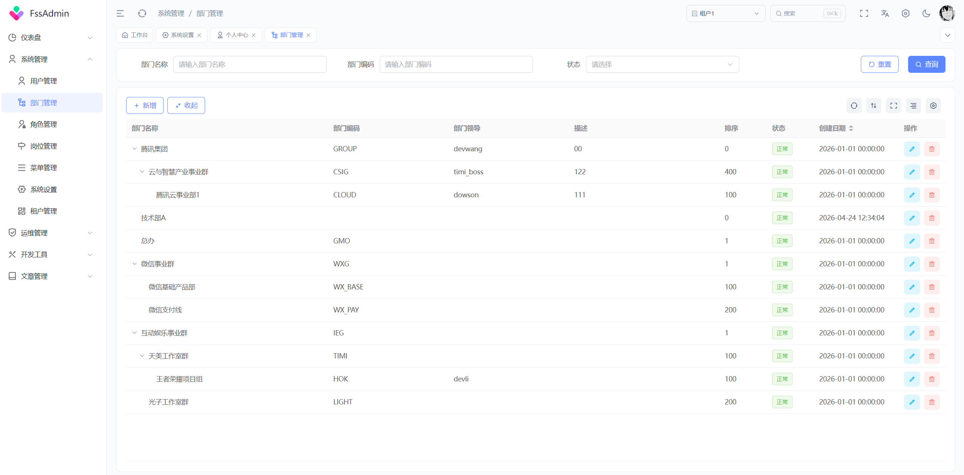Focus the 部门名称 input field

250,65
